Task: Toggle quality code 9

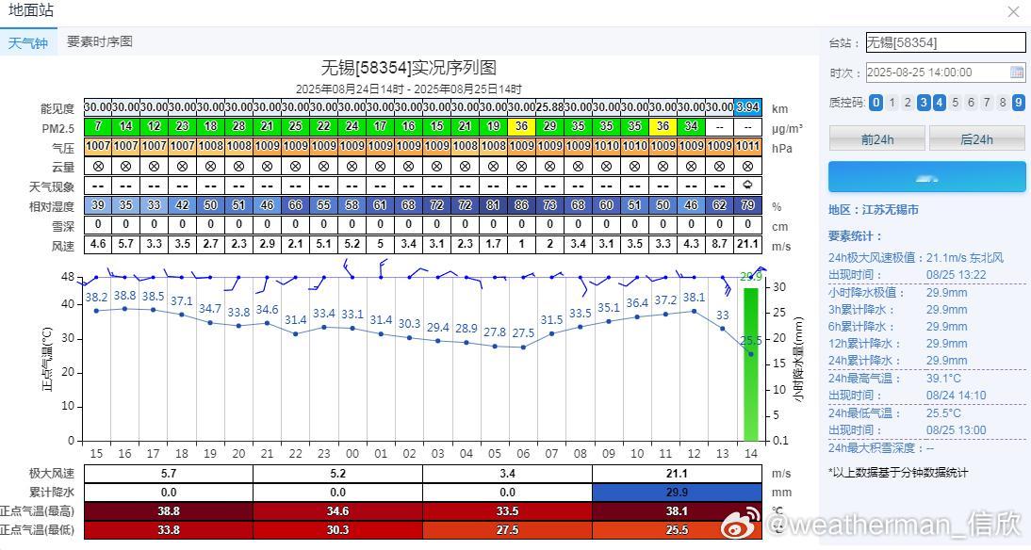Action: tap(1019, 103)
